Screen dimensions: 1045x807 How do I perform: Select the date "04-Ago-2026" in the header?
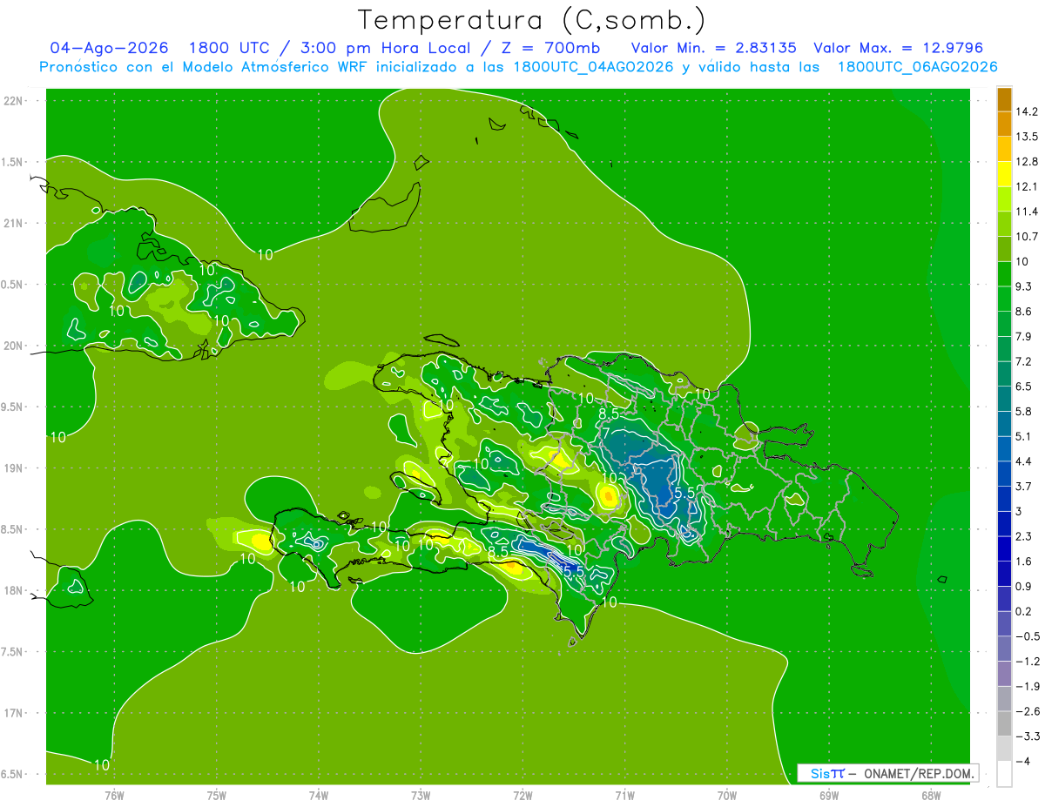[x=109, y=49]
